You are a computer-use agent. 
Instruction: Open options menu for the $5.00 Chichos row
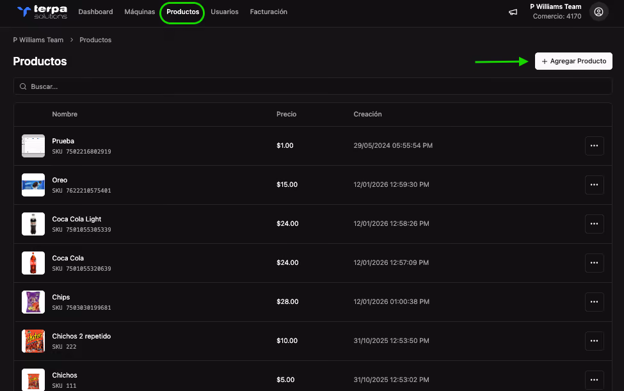(x=594, y=379)
